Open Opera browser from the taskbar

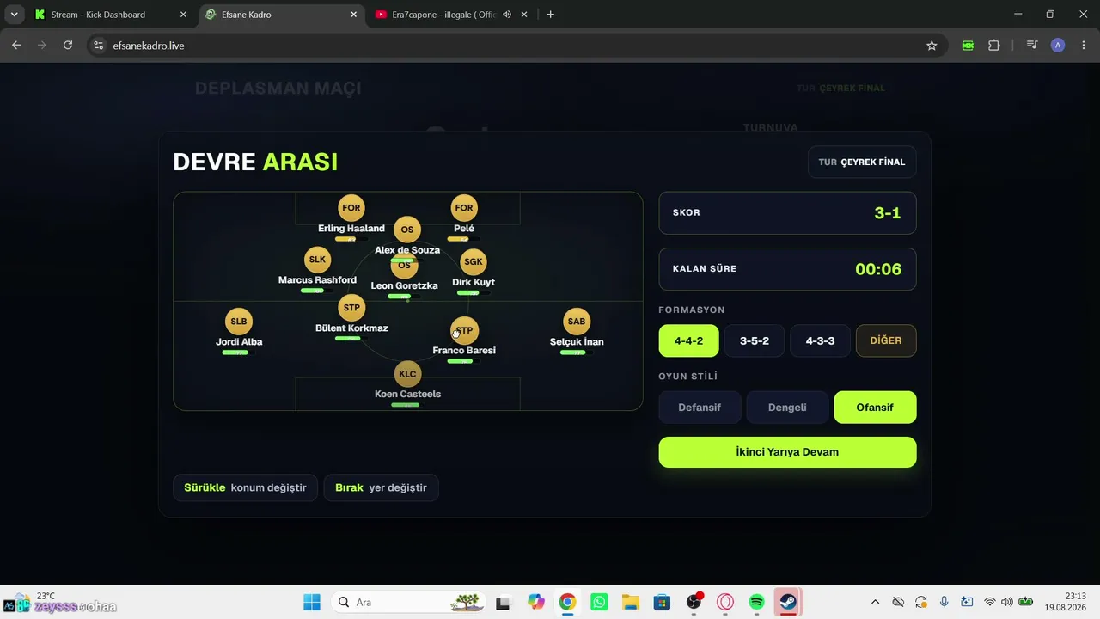(725, 602)
